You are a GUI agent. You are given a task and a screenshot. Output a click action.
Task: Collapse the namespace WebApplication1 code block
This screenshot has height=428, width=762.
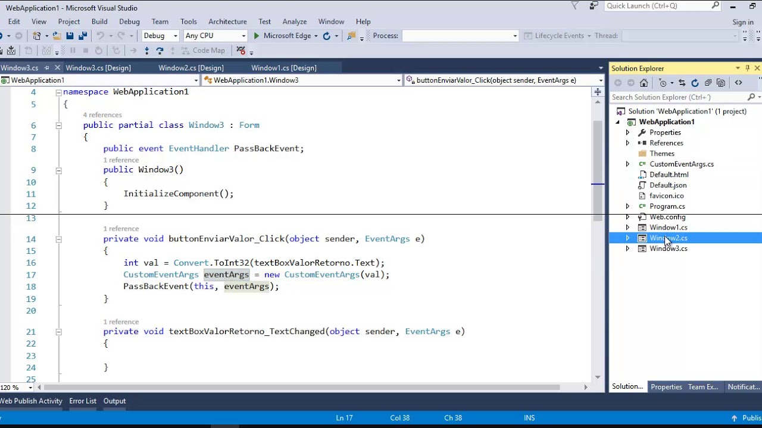pos(58,92)
